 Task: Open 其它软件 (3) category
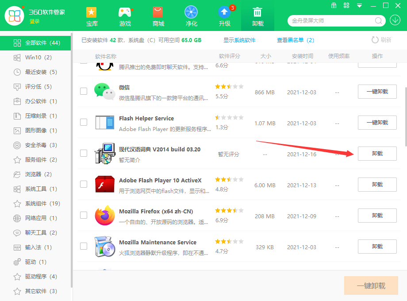point(35,291)
